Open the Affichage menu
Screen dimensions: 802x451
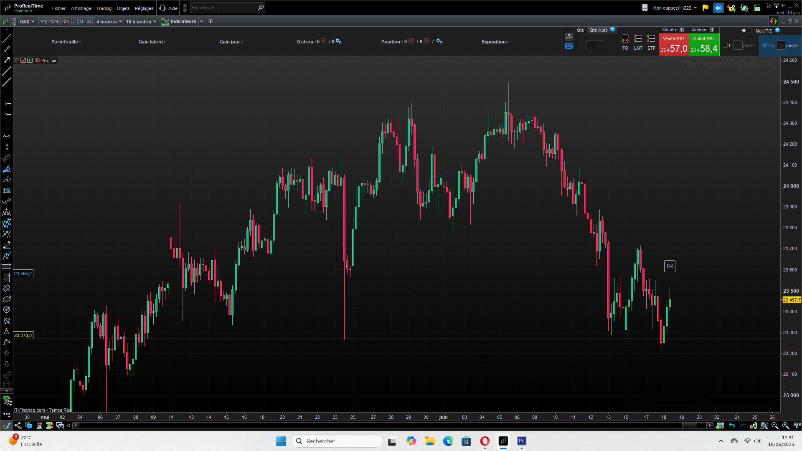[x=81, y=8]
